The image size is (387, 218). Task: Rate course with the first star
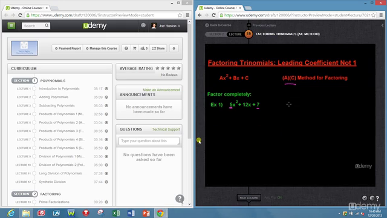[157, 68]
